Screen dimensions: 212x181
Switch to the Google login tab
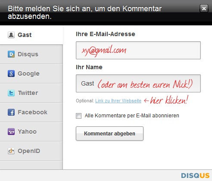tap(31, 74)
